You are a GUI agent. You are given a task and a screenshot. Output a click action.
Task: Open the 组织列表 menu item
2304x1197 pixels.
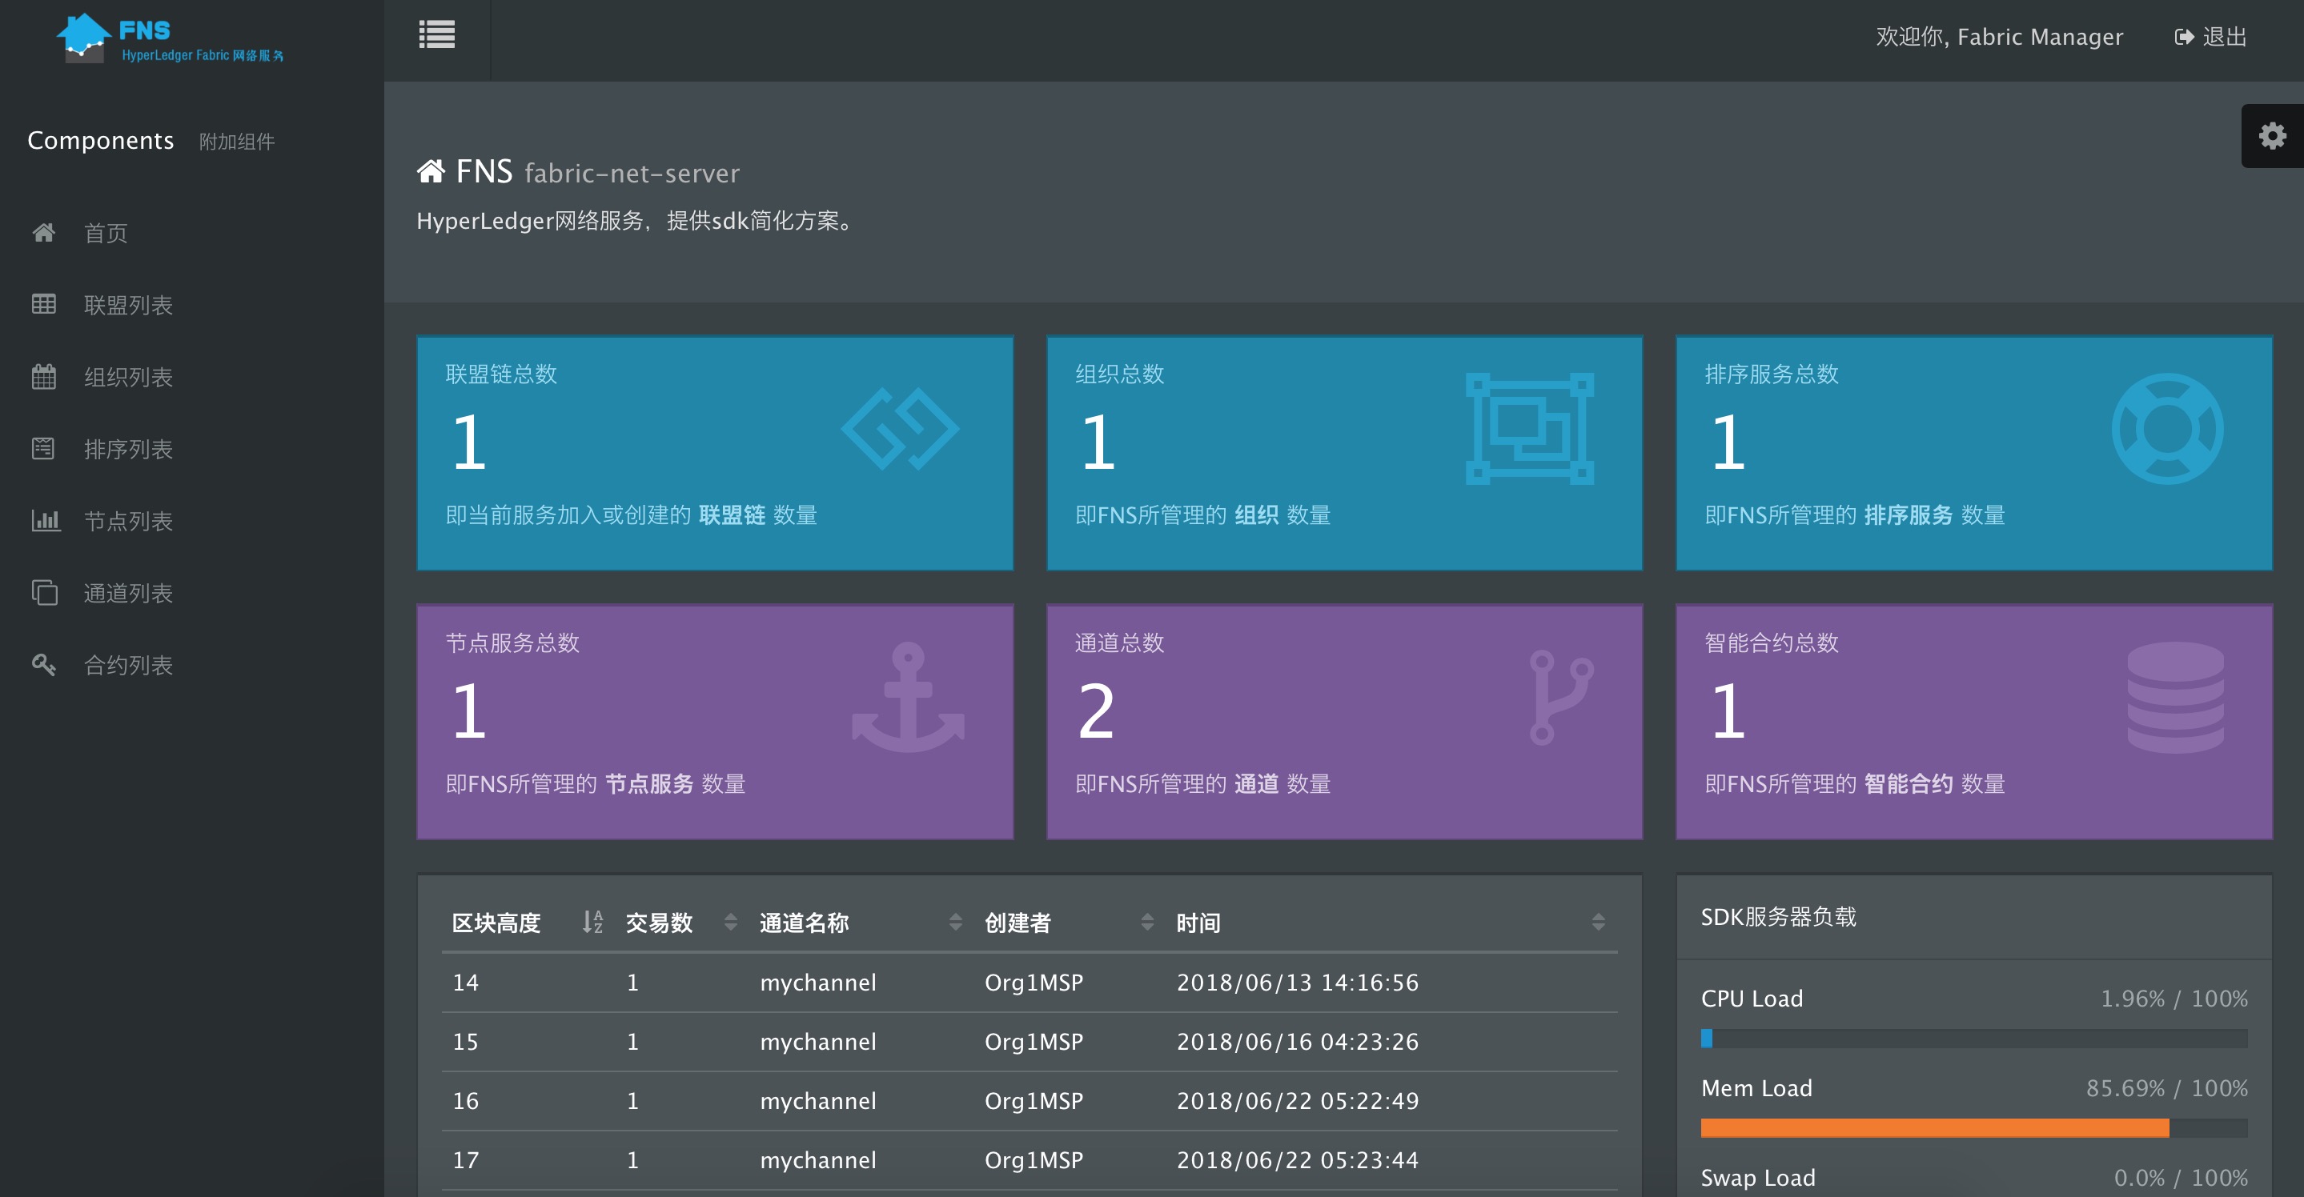[127, 376]
